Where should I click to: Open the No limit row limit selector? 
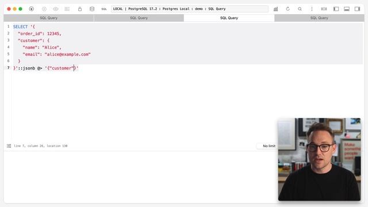click(x=269, y=146)
